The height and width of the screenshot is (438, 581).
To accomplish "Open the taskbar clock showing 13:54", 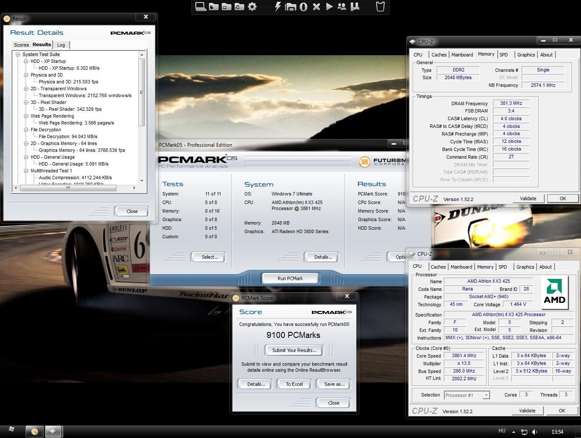I will coord(557,432).
